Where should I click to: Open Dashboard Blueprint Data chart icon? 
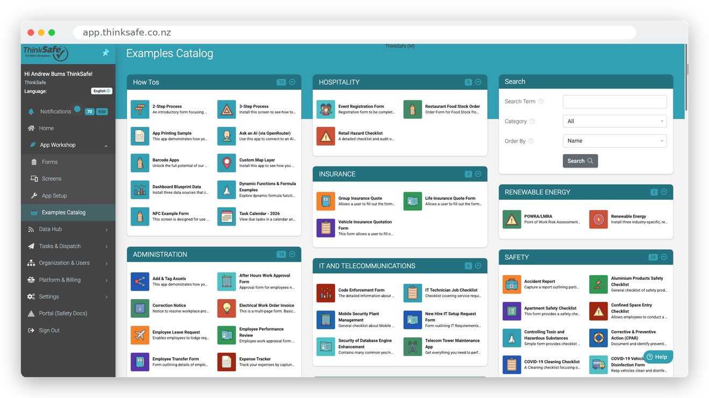(140, 190)
